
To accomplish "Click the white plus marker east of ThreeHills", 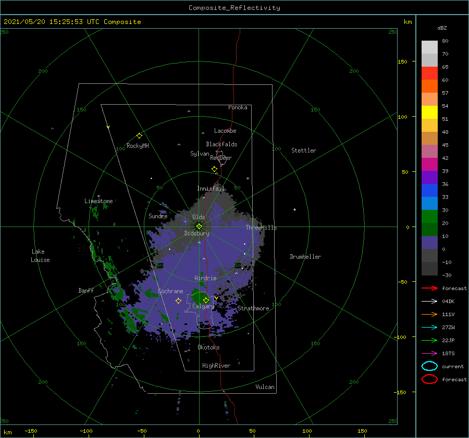I will [294, 209].
